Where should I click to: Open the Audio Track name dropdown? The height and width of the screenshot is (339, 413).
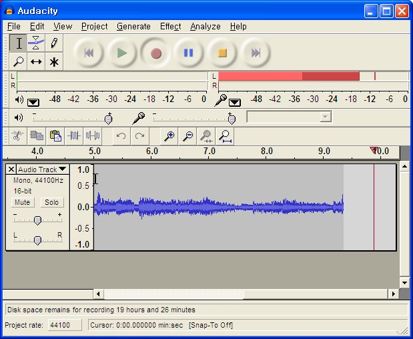pos(42,169)
